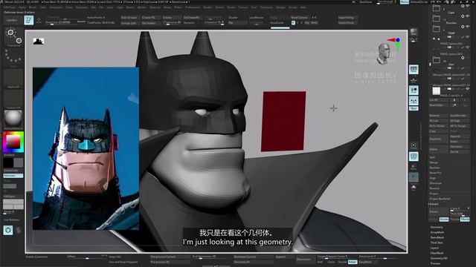Toggle visibility eye of Pouches folder
The width and height of the screenshot is (476, 267).
[x=468, y=16]
